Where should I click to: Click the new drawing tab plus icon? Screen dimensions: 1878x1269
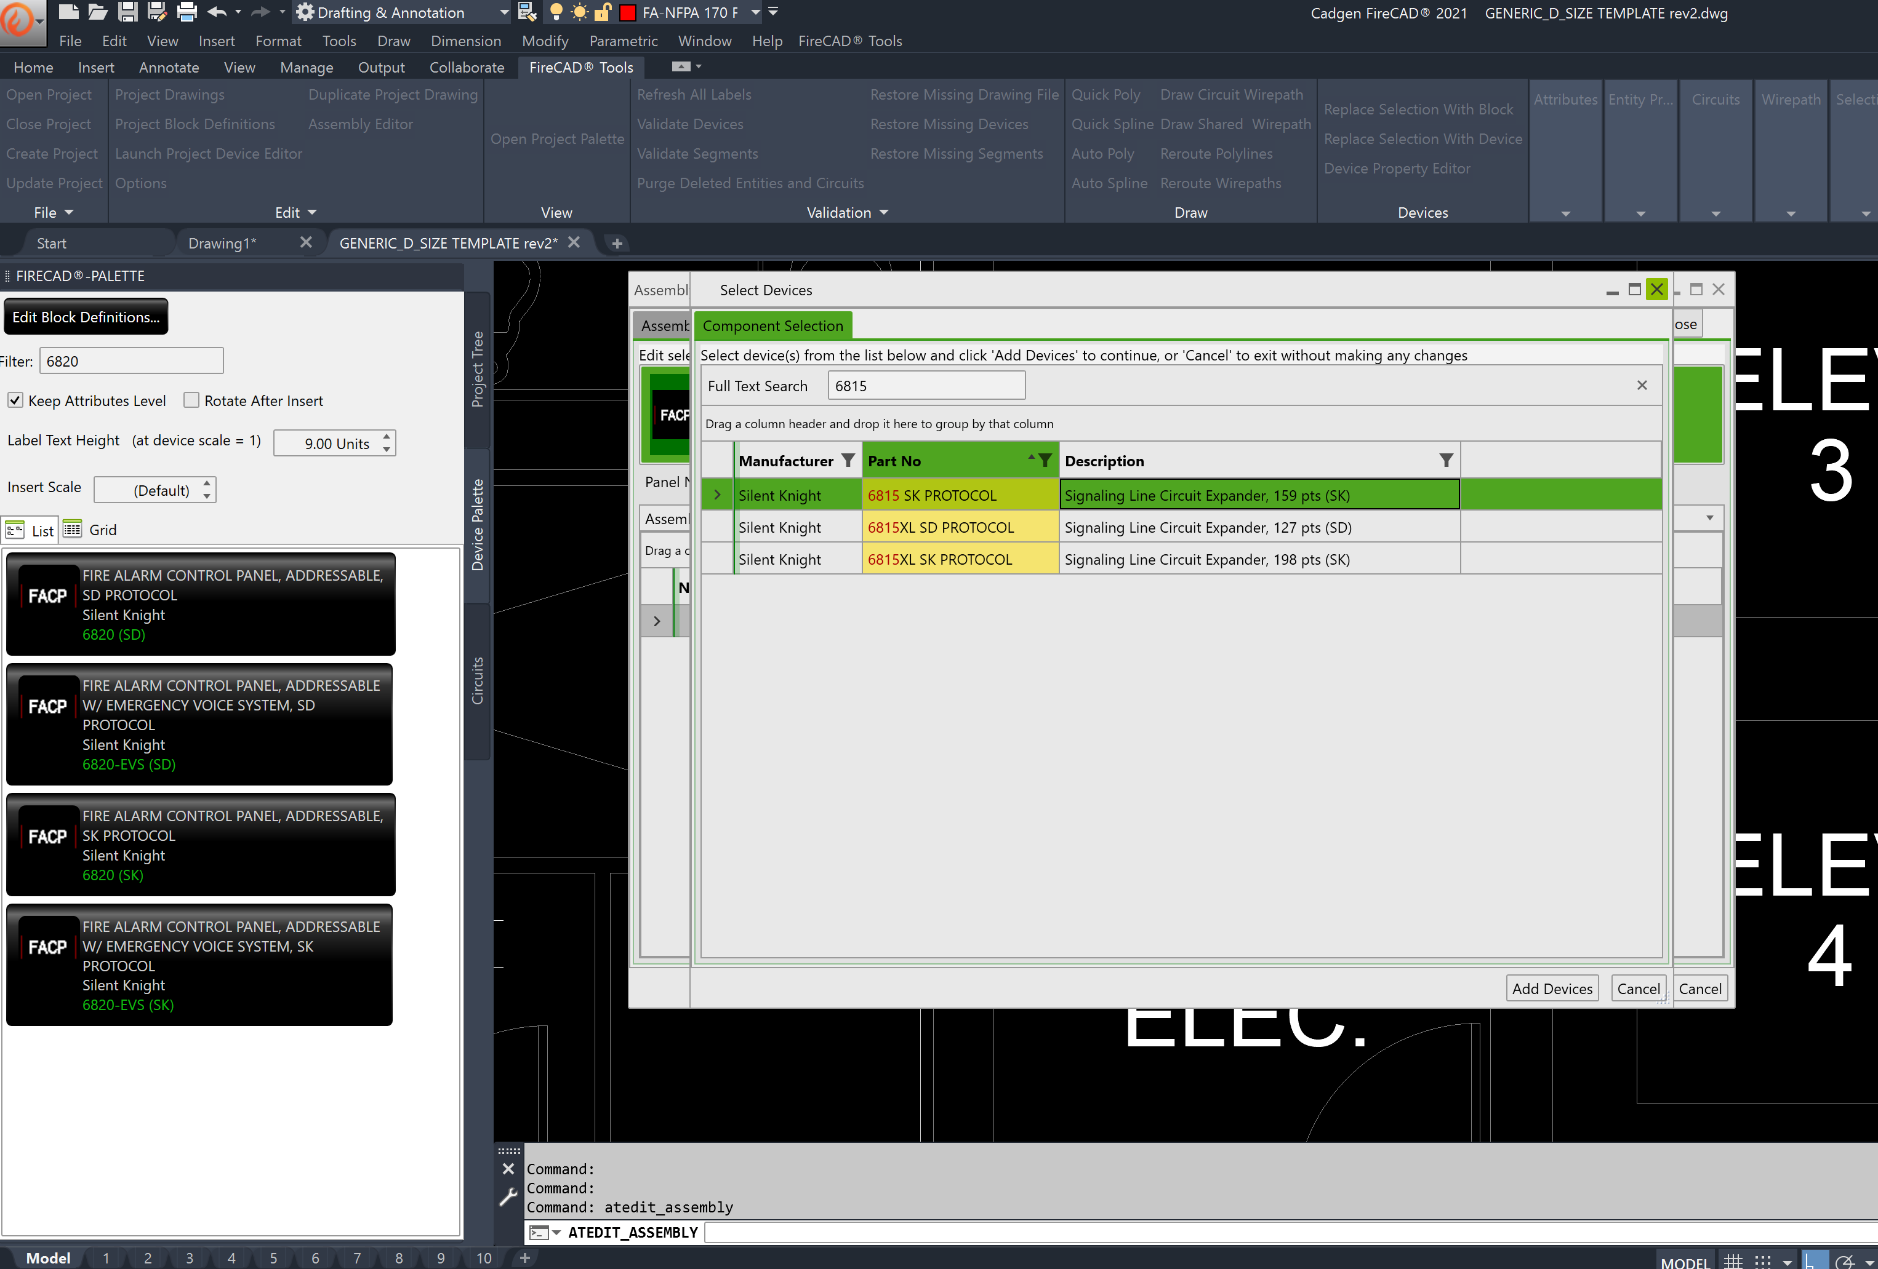tap(617, 243)
